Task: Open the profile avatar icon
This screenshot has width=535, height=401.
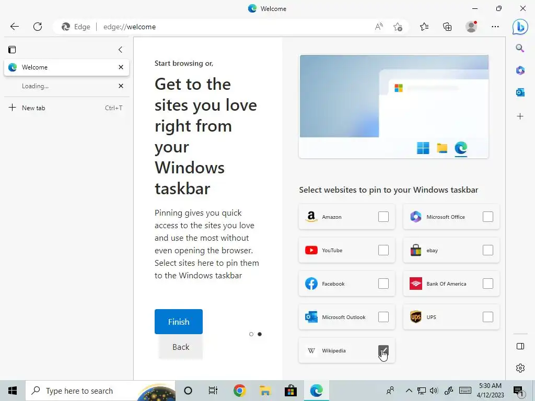Action: point(471,27)
